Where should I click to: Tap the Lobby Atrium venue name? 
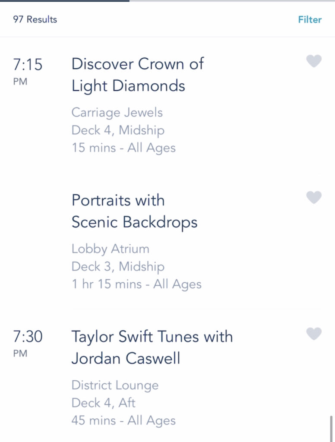(x=110, y=249)
